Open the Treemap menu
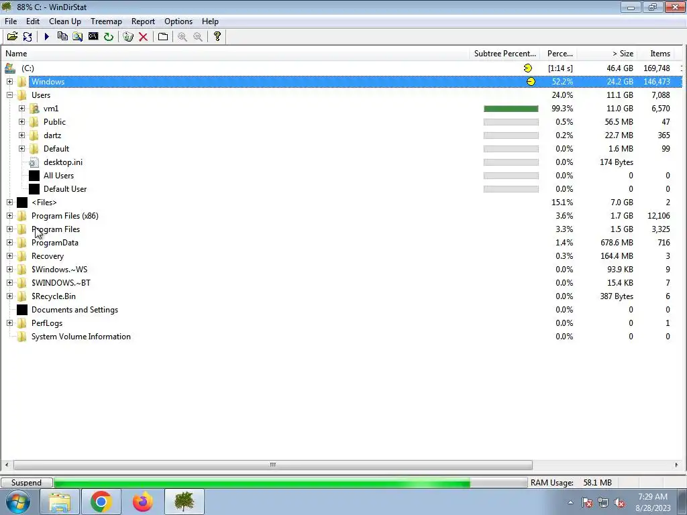Screen dimensions: 687x515 [106, 21]
